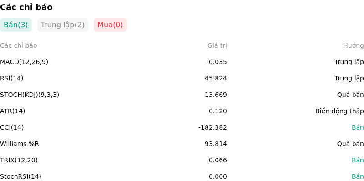Click the StochRSI(14) indicator name
The image size is (364, 181).
pos(20,176)
